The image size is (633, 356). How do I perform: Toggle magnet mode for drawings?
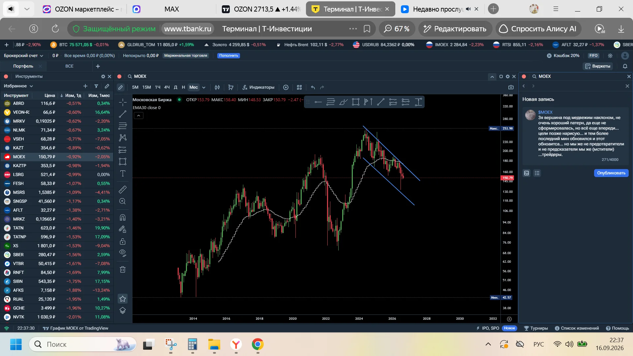[123, 218]
